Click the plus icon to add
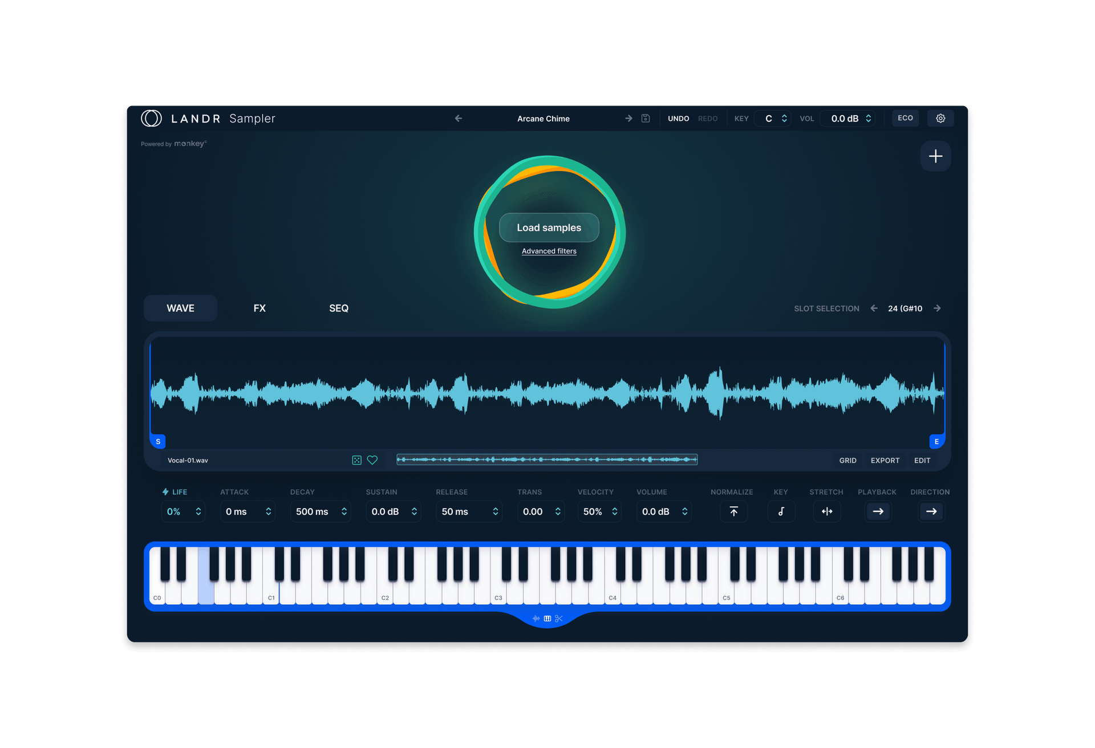This screenshot has height=748, width=1095. click(935, 156)
